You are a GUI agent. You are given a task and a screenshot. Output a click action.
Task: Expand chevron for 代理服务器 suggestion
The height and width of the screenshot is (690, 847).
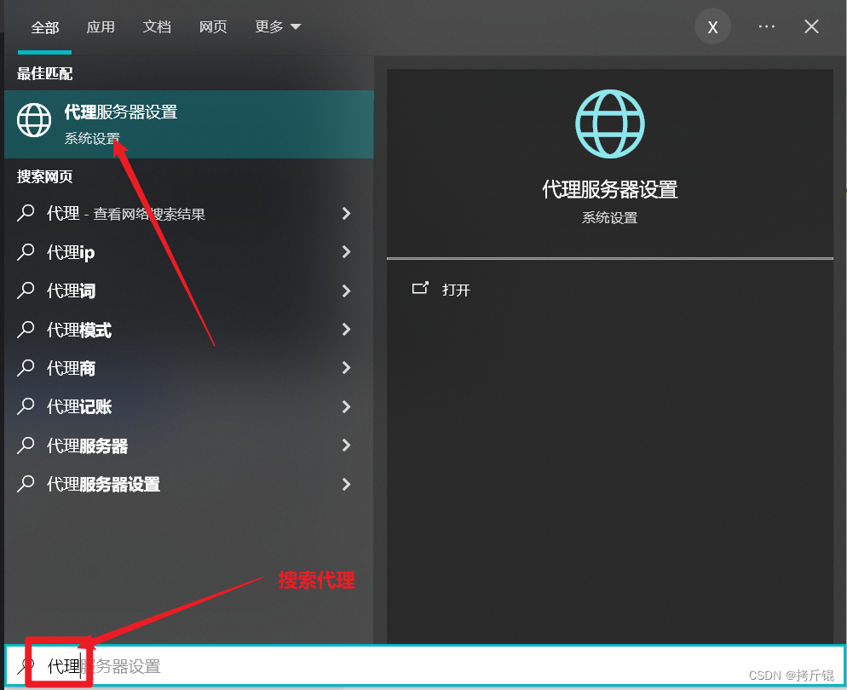(347, 446)
